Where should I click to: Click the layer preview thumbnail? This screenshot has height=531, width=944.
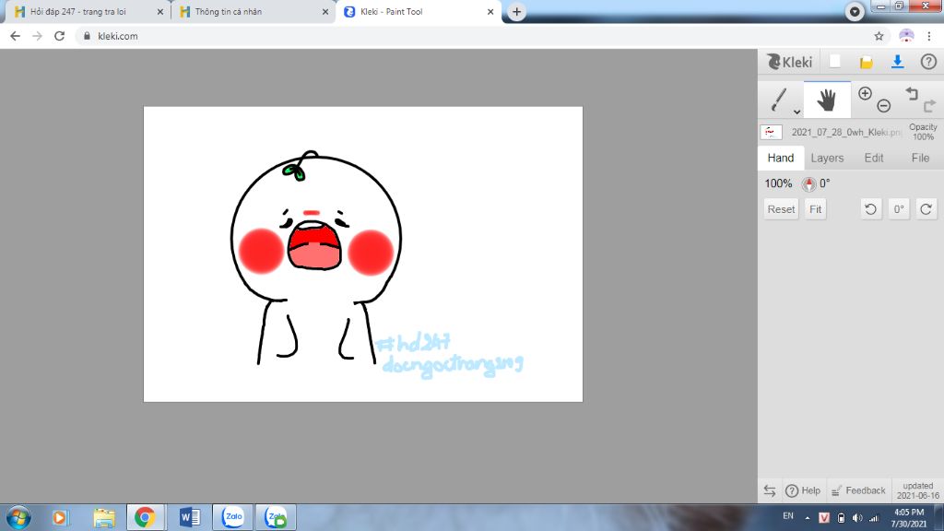click(772, 132)
